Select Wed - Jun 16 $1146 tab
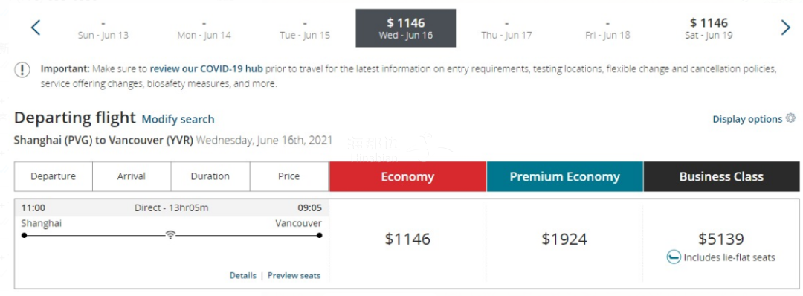Screen dimensions: 803x296 pyautogui.click(x=406, y=28)
